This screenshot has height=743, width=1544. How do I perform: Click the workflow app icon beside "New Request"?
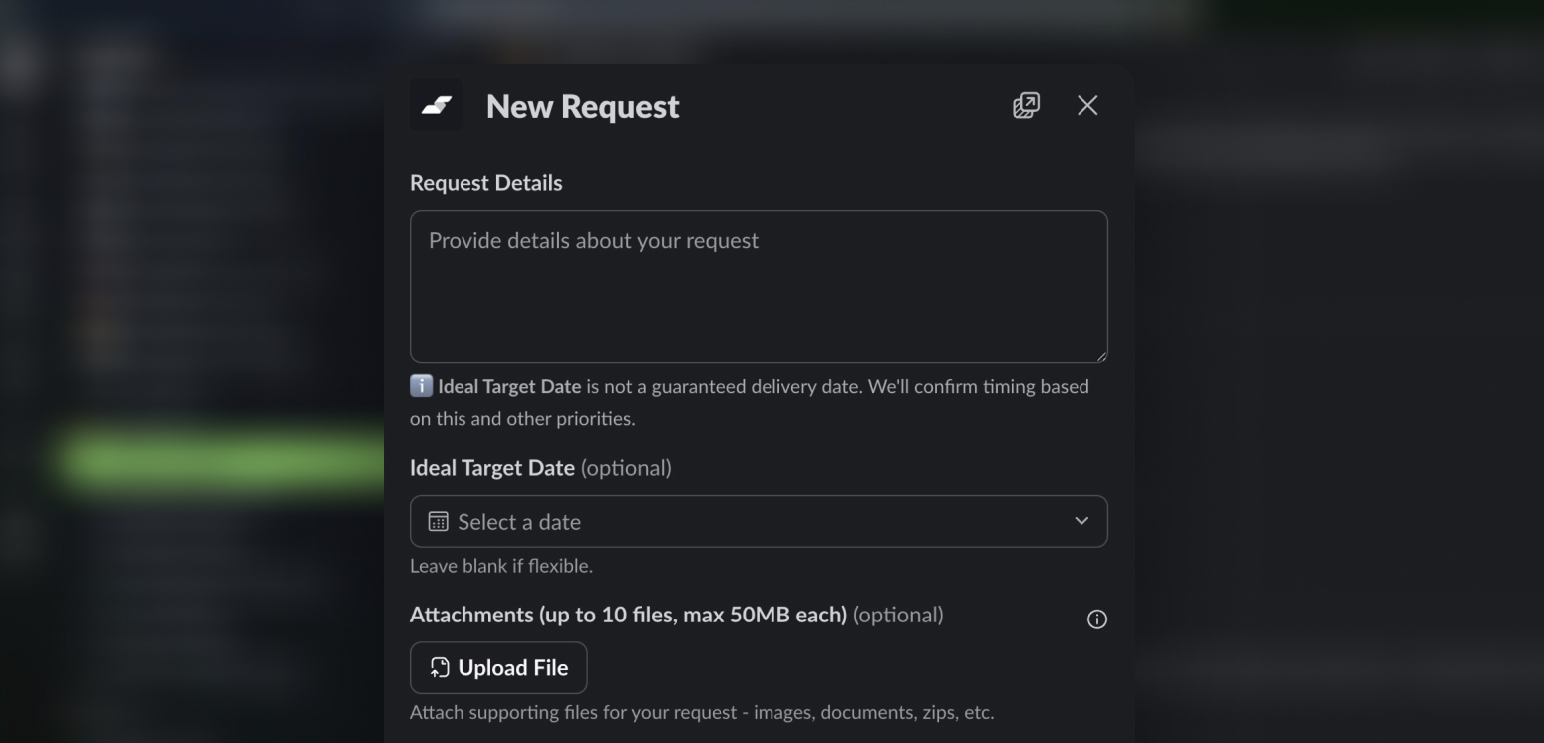coord(436,104)
